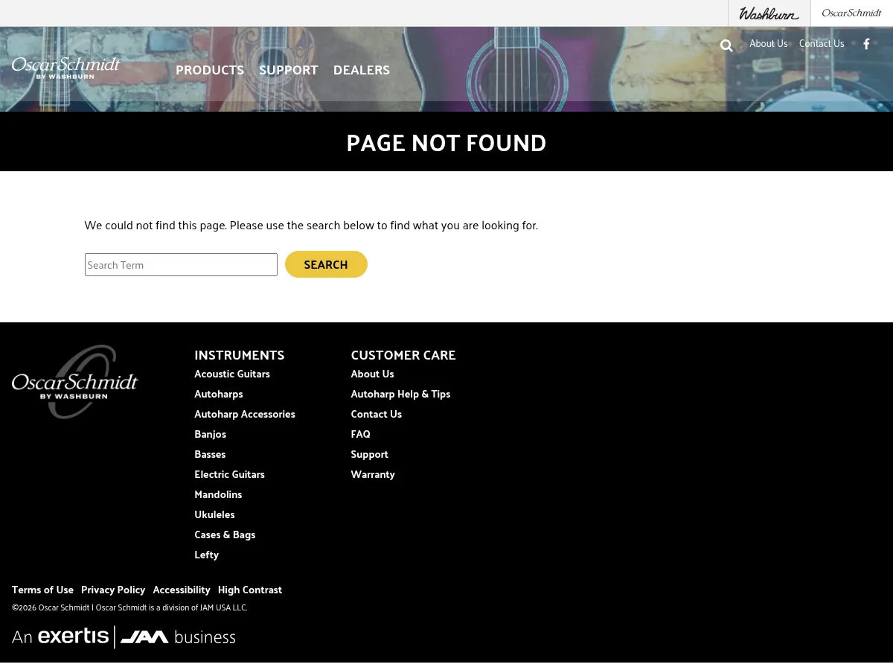This screenshot has height=670, width=893.
Task: Click the Exertis JAM business logo
Action: tap(124, 637)
